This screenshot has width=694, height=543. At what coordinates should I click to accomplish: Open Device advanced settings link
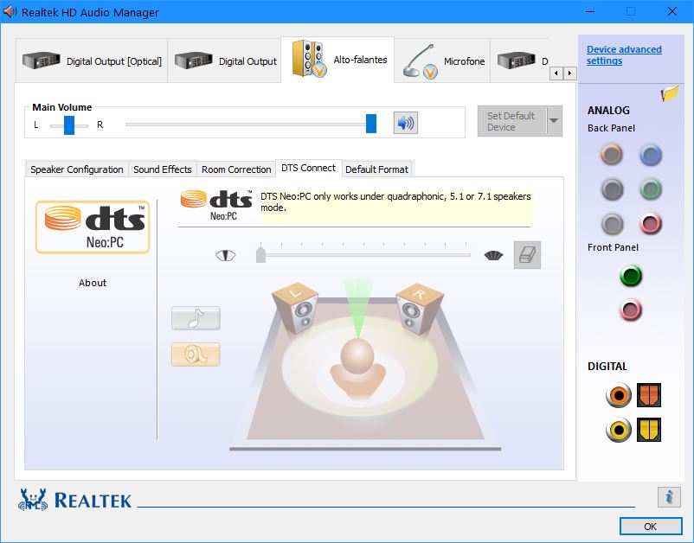pyautogui.click(x=624, y=54)
